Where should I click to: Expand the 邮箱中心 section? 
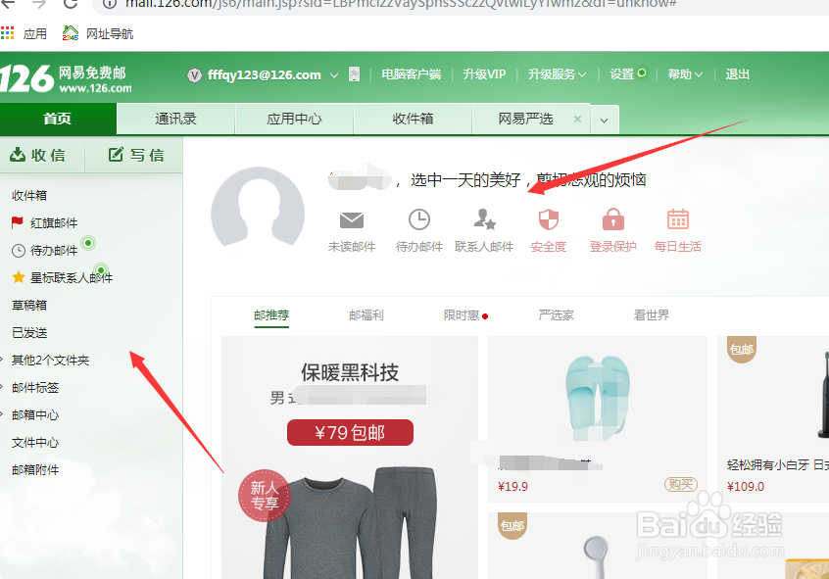(x=2, y=414)
